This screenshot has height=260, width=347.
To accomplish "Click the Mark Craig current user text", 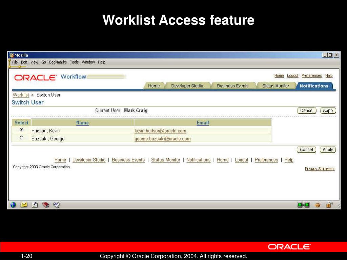I will 136,110.
